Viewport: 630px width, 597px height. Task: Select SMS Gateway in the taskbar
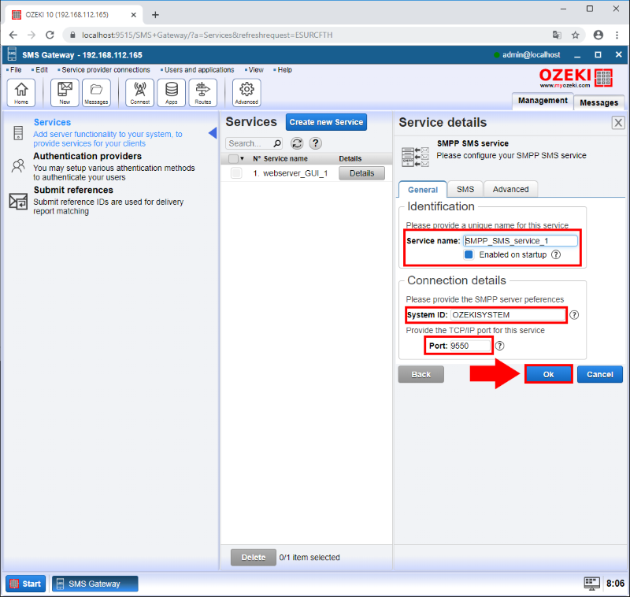tap(94, 584)
